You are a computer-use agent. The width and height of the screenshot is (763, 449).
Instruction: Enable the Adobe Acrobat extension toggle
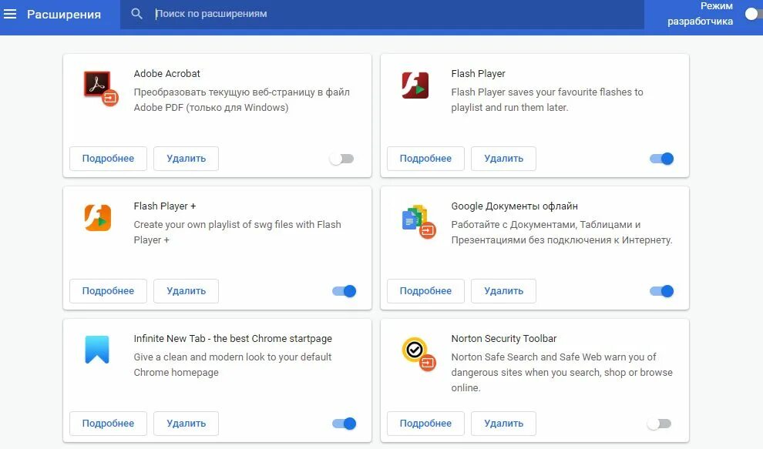coord(341,159)
